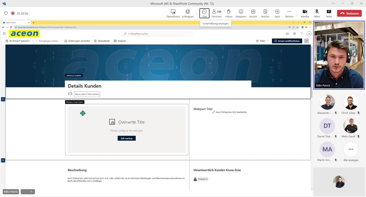Click the browser reload button
Image resolution: width=366 pixels, height=197 pixels.
11,27
